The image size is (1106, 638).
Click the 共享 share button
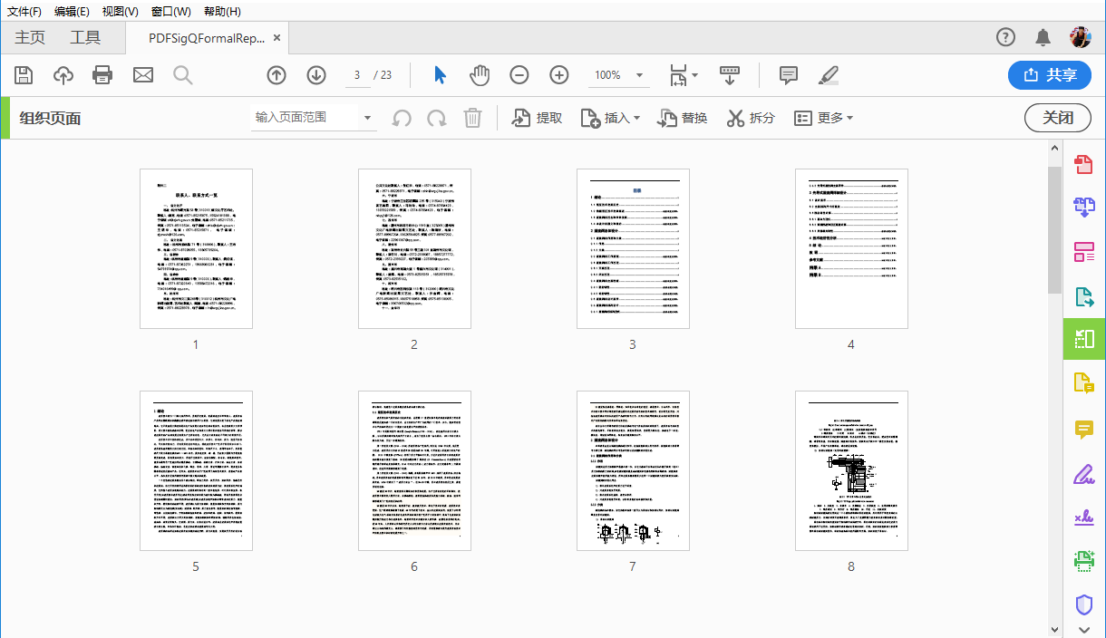point(1049,75)
